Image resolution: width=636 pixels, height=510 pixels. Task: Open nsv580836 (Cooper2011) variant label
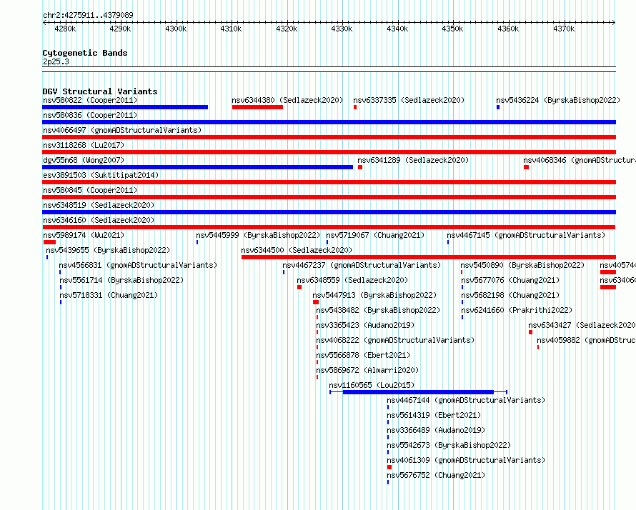(90, 115)
